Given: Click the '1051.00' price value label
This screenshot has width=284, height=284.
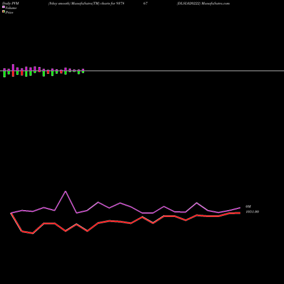Looking at the screenshot, I should [252, 212].
